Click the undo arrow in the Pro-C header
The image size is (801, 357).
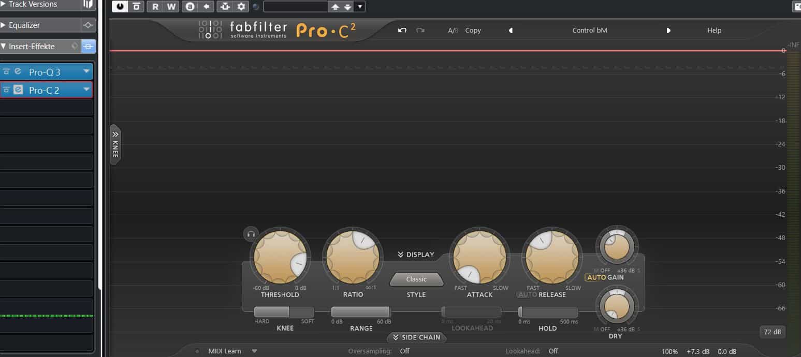tap(402, 30)
